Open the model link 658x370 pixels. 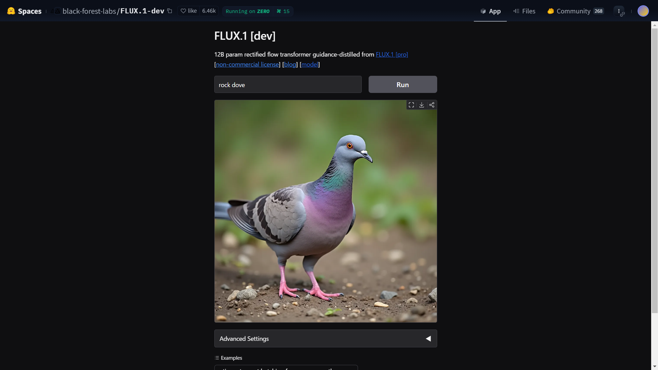point(310,64)
